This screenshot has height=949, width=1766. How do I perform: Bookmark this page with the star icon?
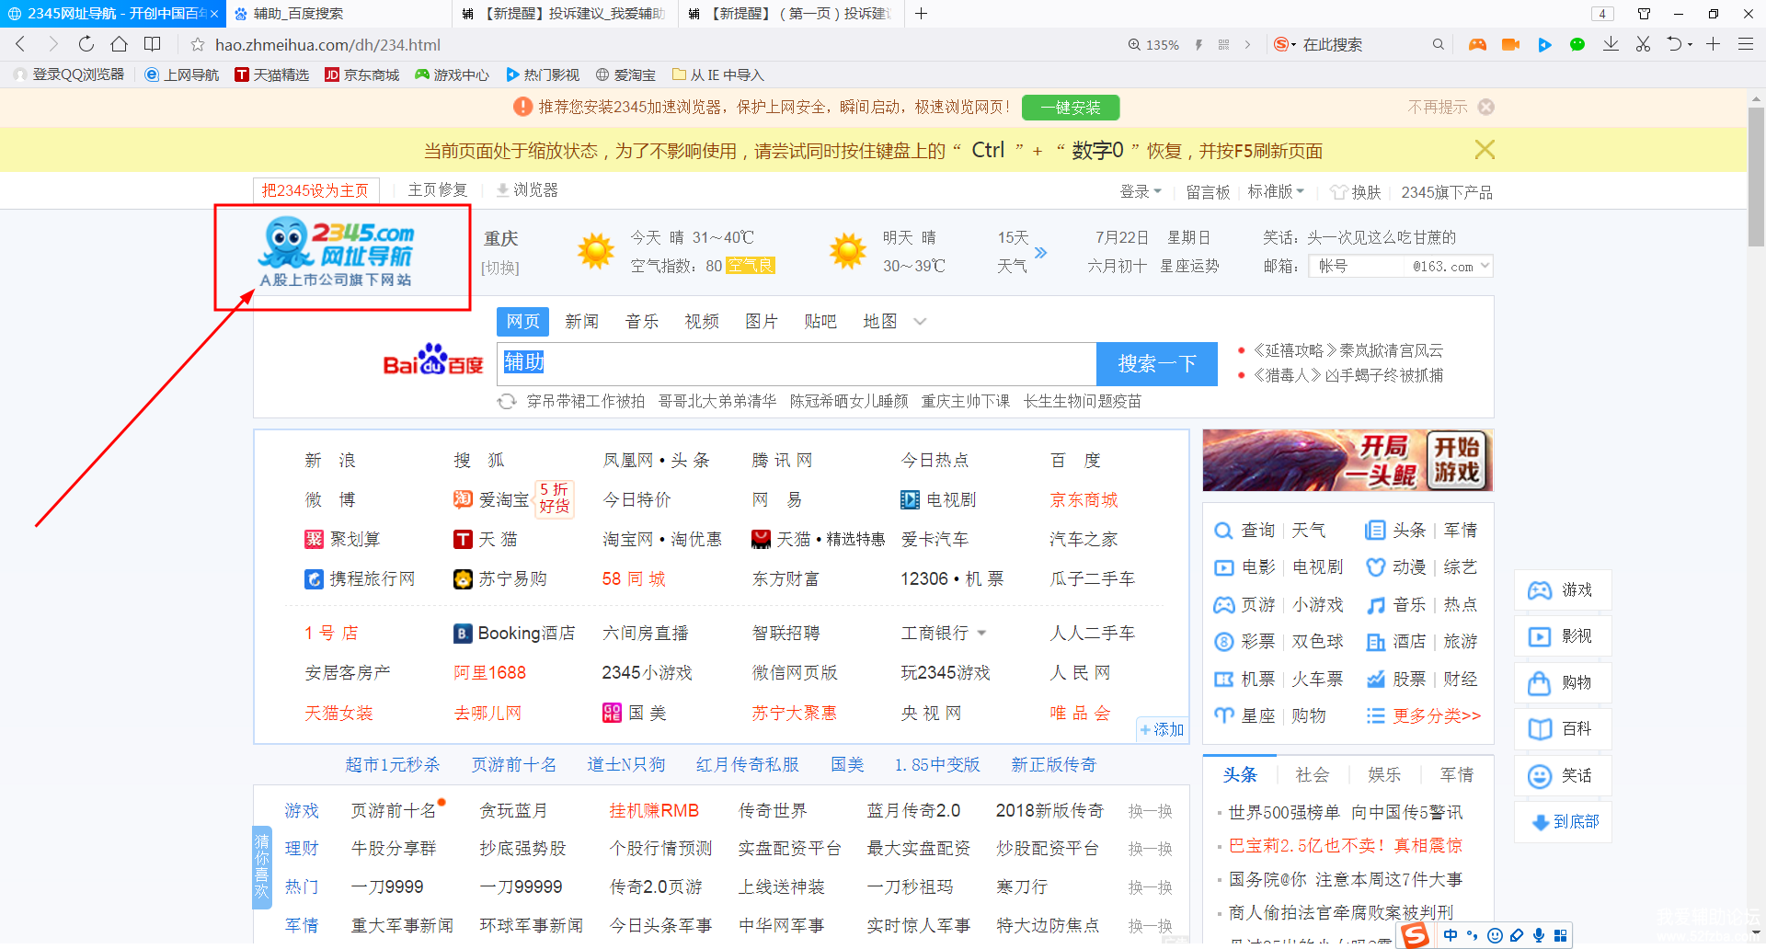[x=197, y=44]
